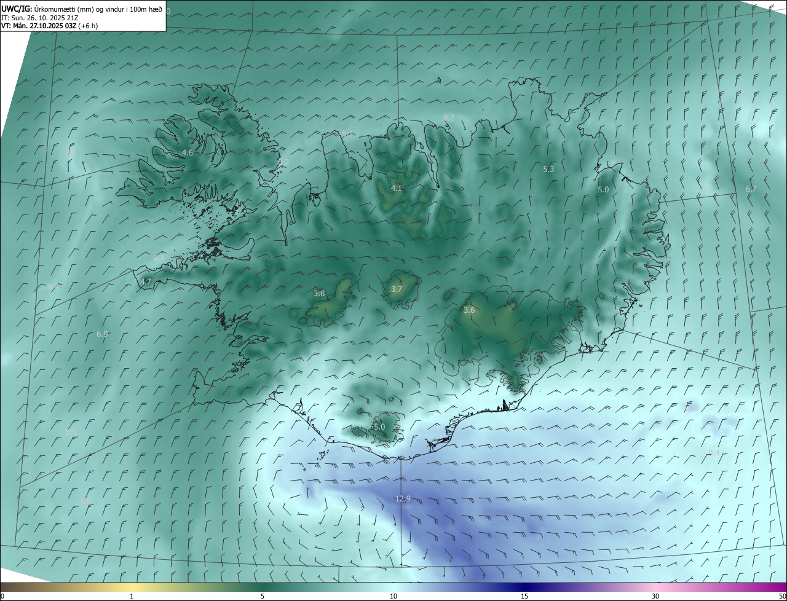Select the 4.1 value label on the map

point(397,188)
